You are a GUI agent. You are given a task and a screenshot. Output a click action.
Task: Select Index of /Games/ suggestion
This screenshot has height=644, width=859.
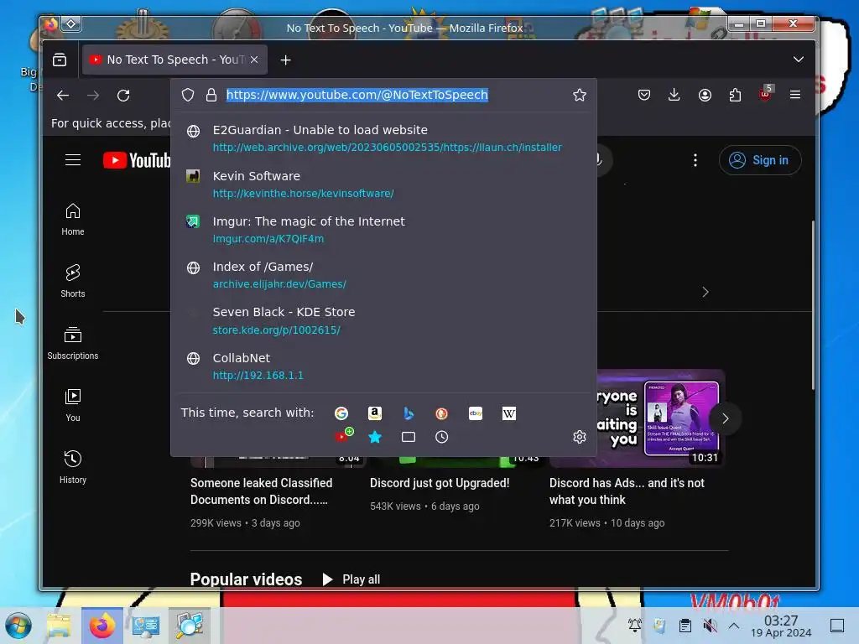coord(383,275)
